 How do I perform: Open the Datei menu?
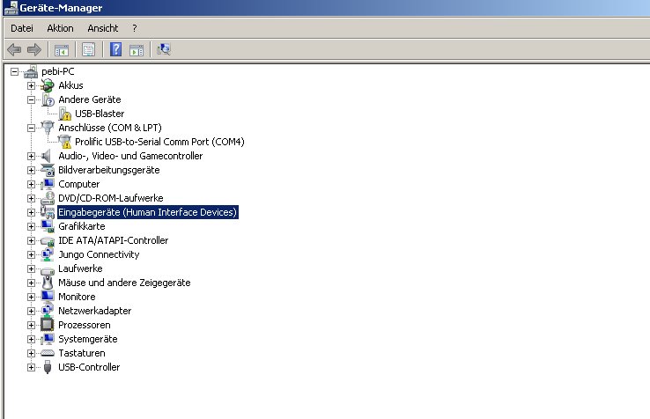tap(22, 28)
